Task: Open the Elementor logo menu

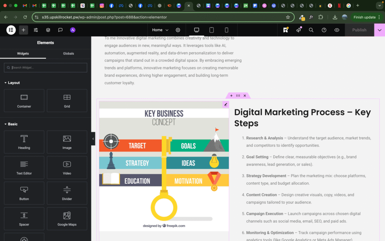Action: coord(11,30)
